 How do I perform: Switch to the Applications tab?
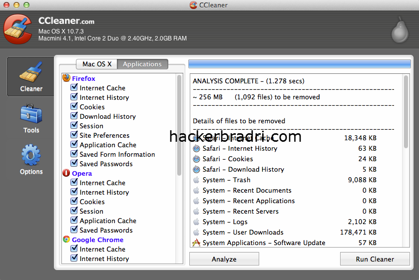pyautogui.click(x=142, y=64)
